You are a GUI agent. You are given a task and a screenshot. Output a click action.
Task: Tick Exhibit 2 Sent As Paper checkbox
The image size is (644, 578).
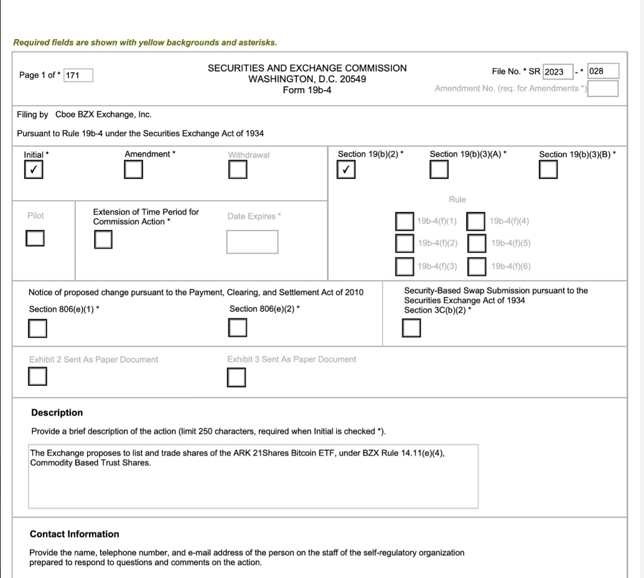pos(37,376)
